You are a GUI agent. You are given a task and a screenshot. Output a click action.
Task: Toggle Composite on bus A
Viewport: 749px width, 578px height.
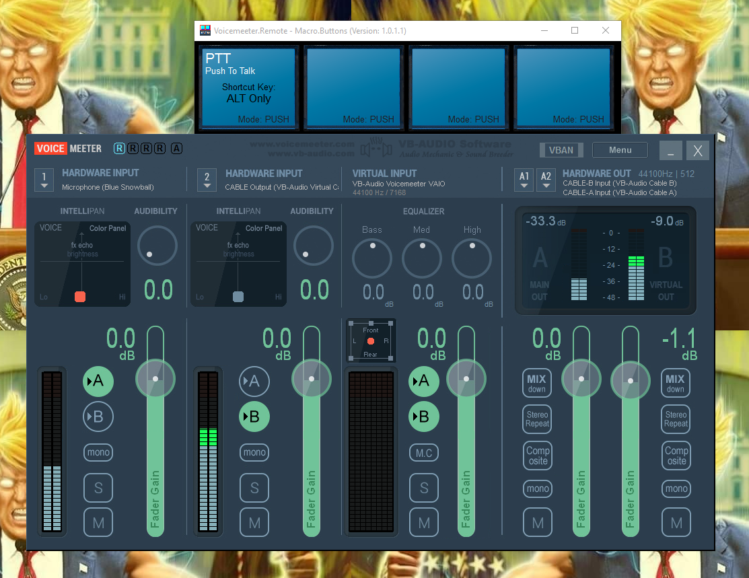click(538, 456)
